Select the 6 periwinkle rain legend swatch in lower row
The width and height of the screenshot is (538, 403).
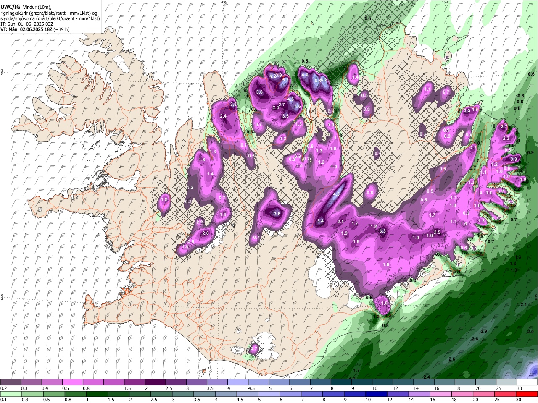point(290,394)
